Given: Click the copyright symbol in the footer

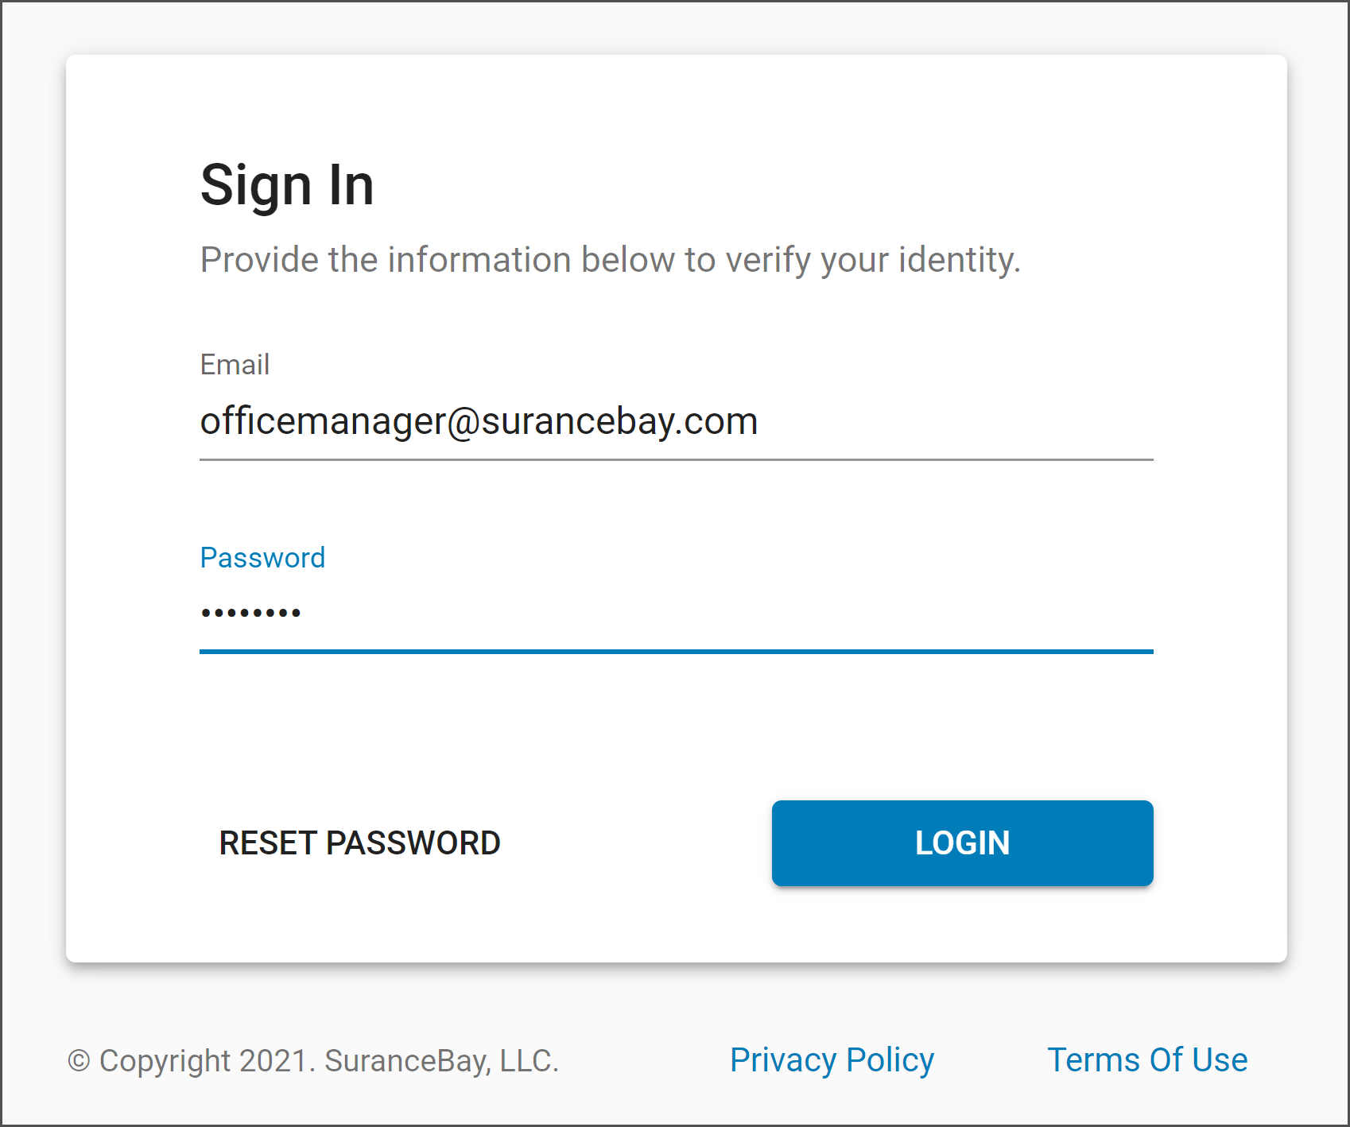Looking at the screenshot, I should pos(79,1061).
